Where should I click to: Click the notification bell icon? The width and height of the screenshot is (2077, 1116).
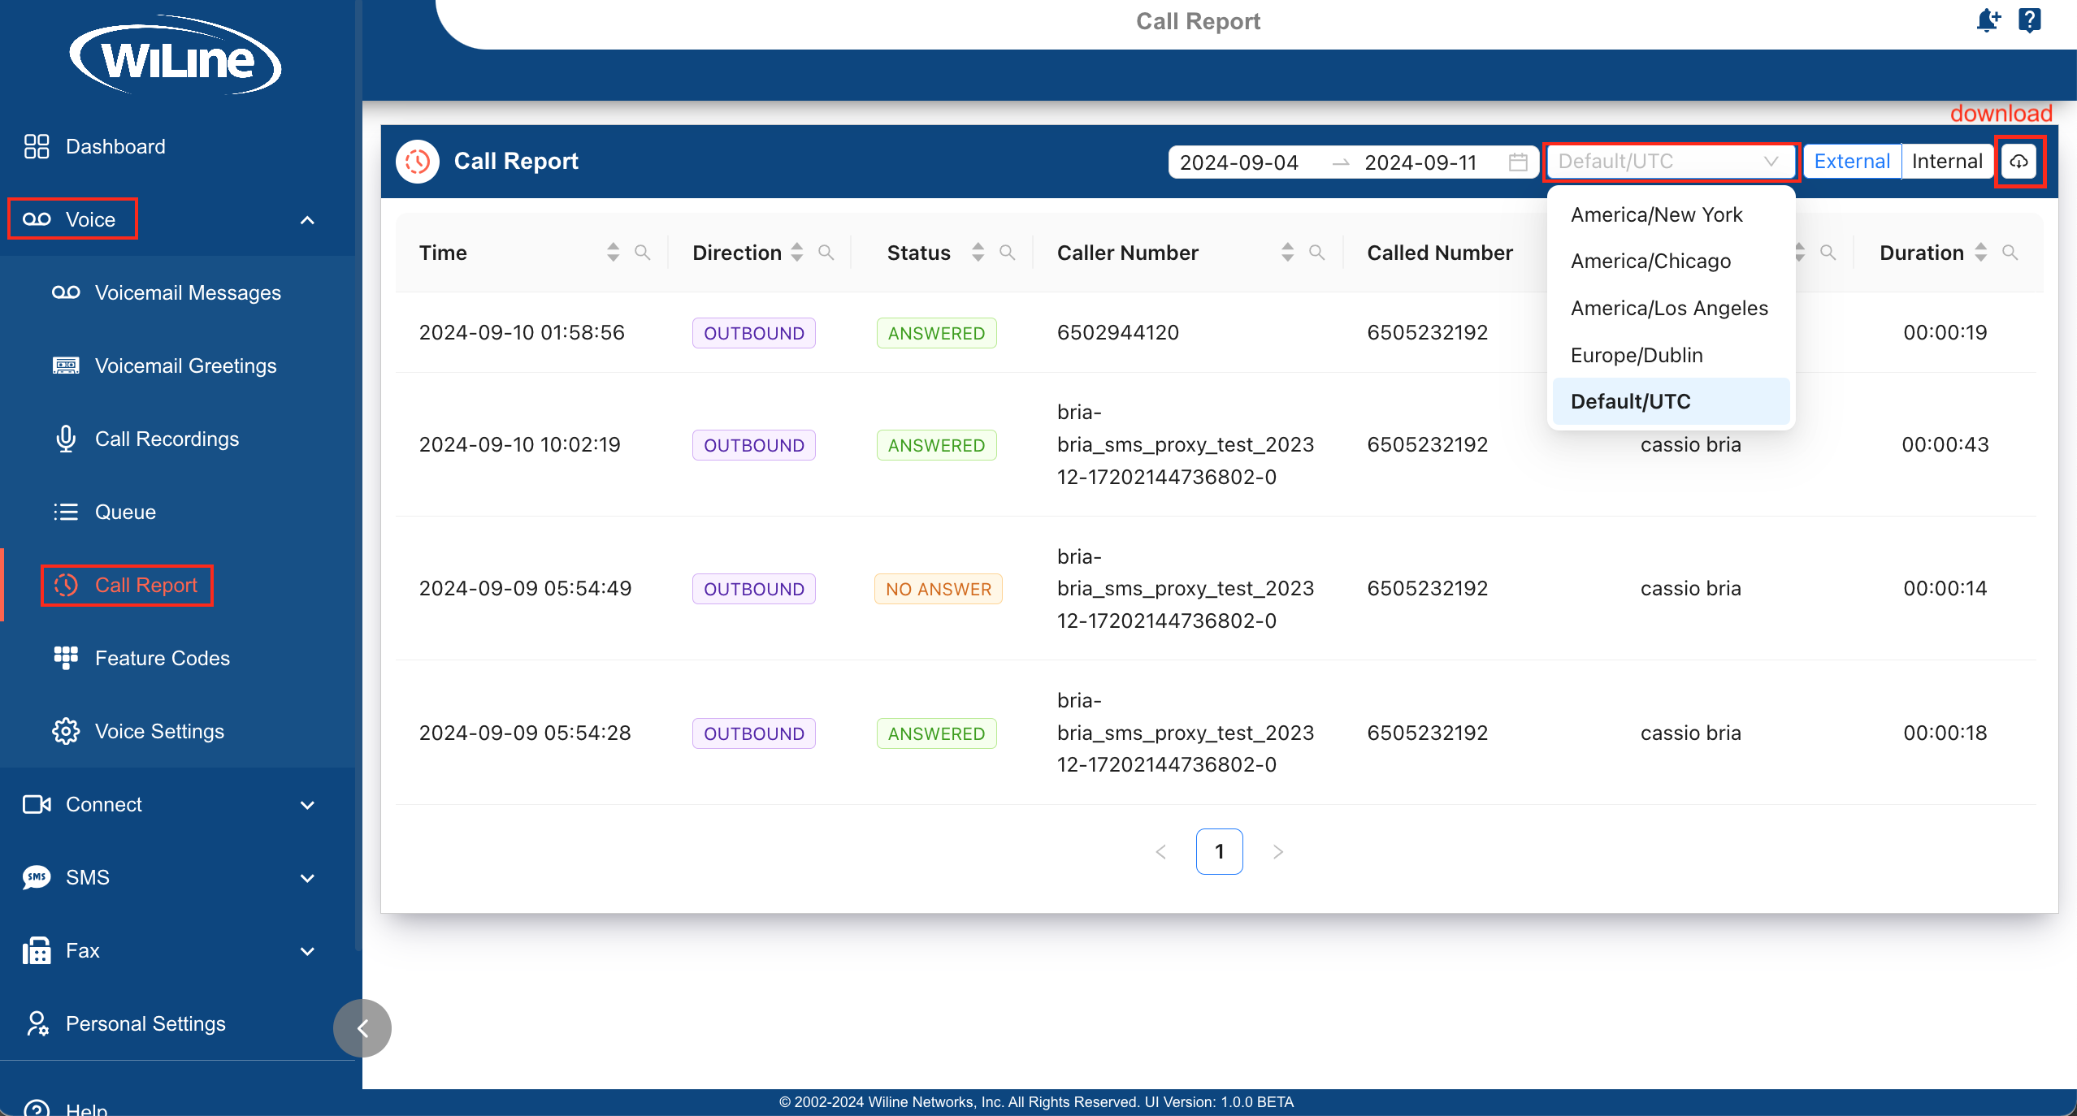(1988, 20)
